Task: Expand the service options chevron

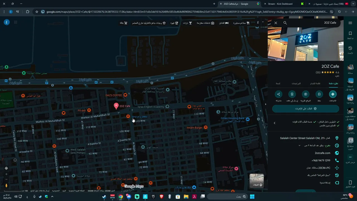Action: 274,123
